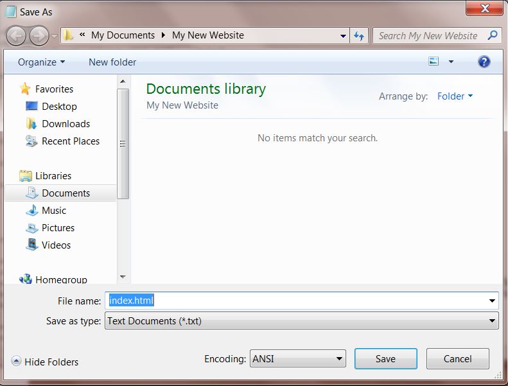Click navigation pane scrollbar down arrow
The width and height of the screenshot is (508, 386).
click(x=123, y=277)
